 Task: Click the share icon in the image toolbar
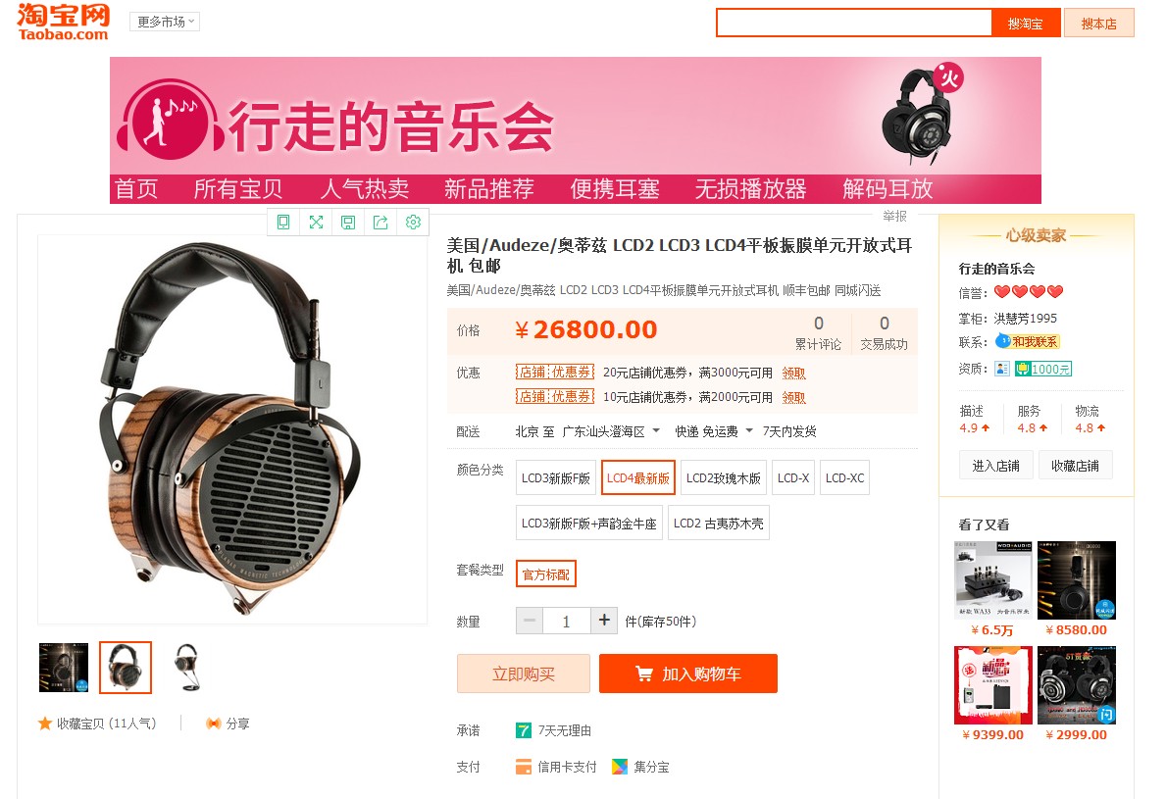pos(380,223)
